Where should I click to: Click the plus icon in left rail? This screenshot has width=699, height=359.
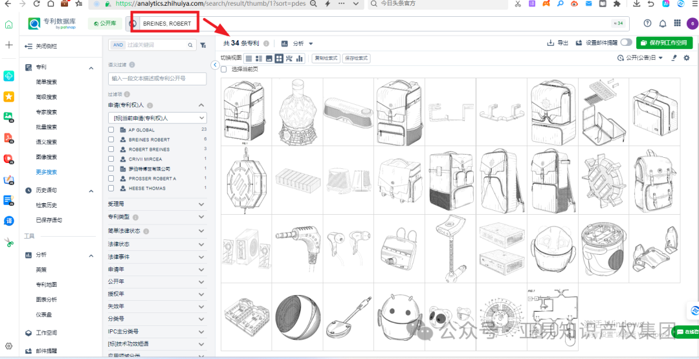point(9,45)
